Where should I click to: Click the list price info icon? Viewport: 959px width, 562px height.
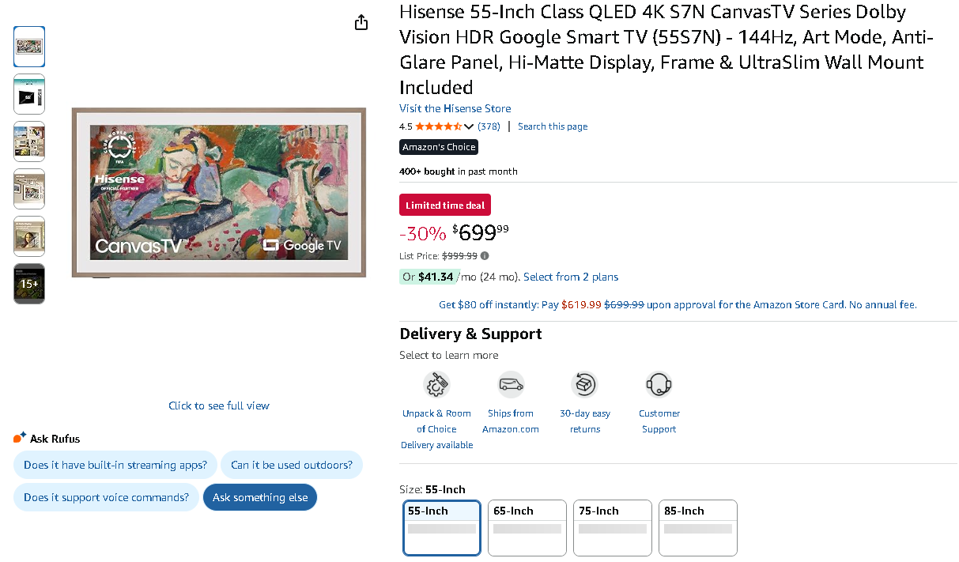[485, 255]
